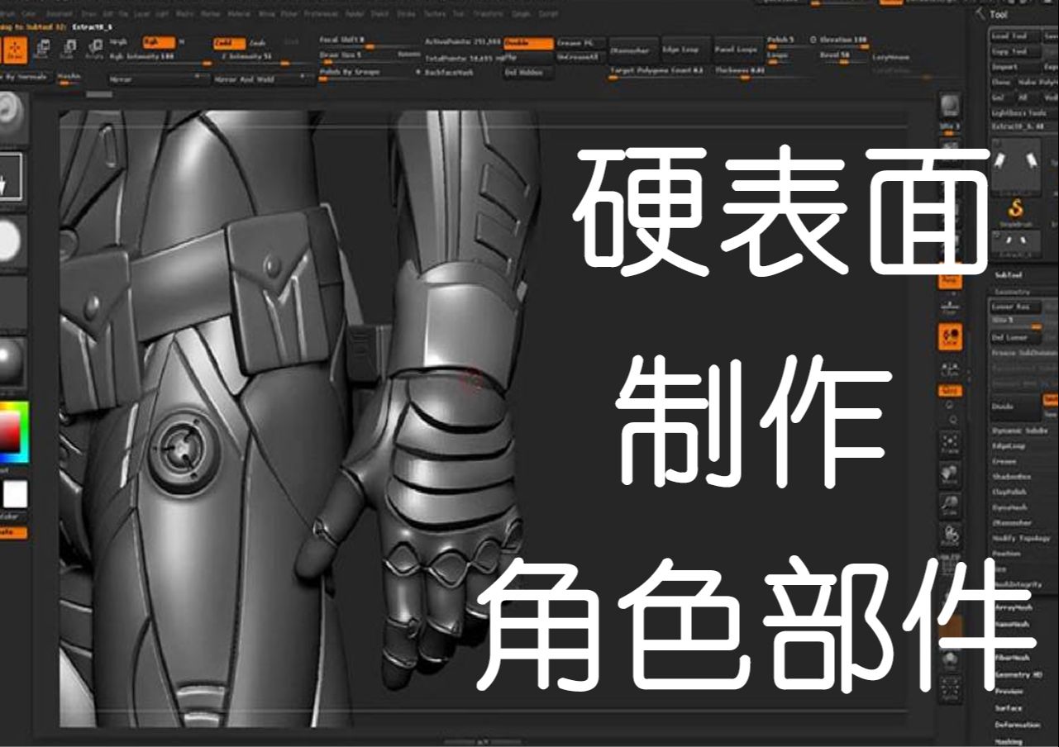Click the Copy Tool button

tap(1014, 52)
